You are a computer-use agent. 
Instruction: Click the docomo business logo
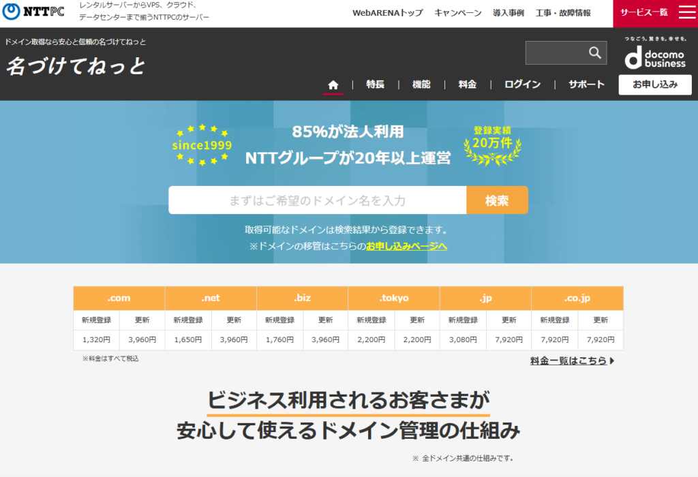pyautogui.click(x=655, y=53)
